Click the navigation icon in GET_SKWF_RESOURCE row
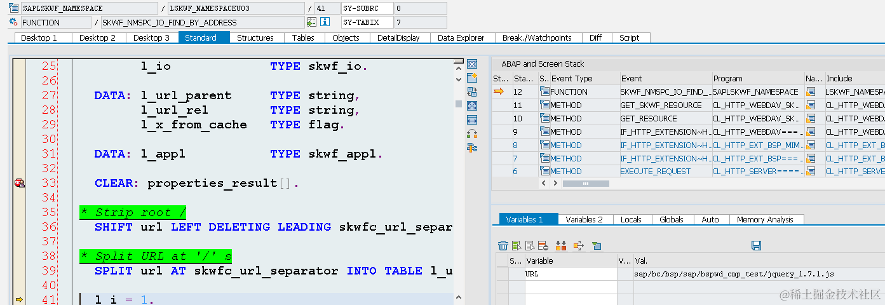This screenshot has width=885, height=305. point(811,105)
